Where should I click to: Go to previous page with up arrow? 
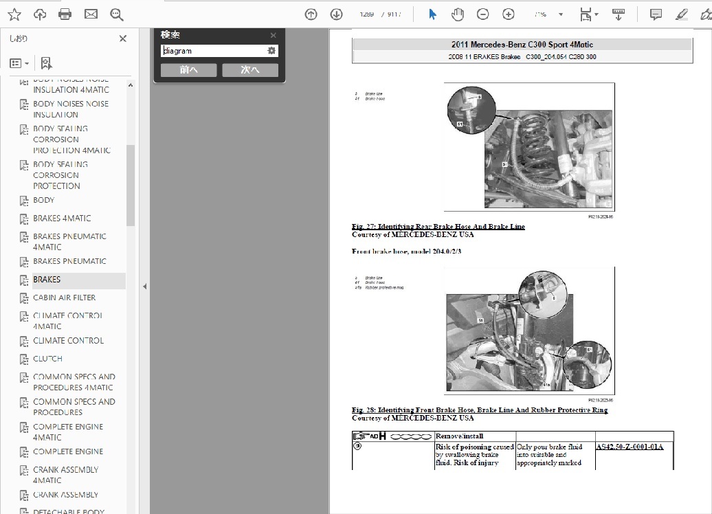click(311, 14)
